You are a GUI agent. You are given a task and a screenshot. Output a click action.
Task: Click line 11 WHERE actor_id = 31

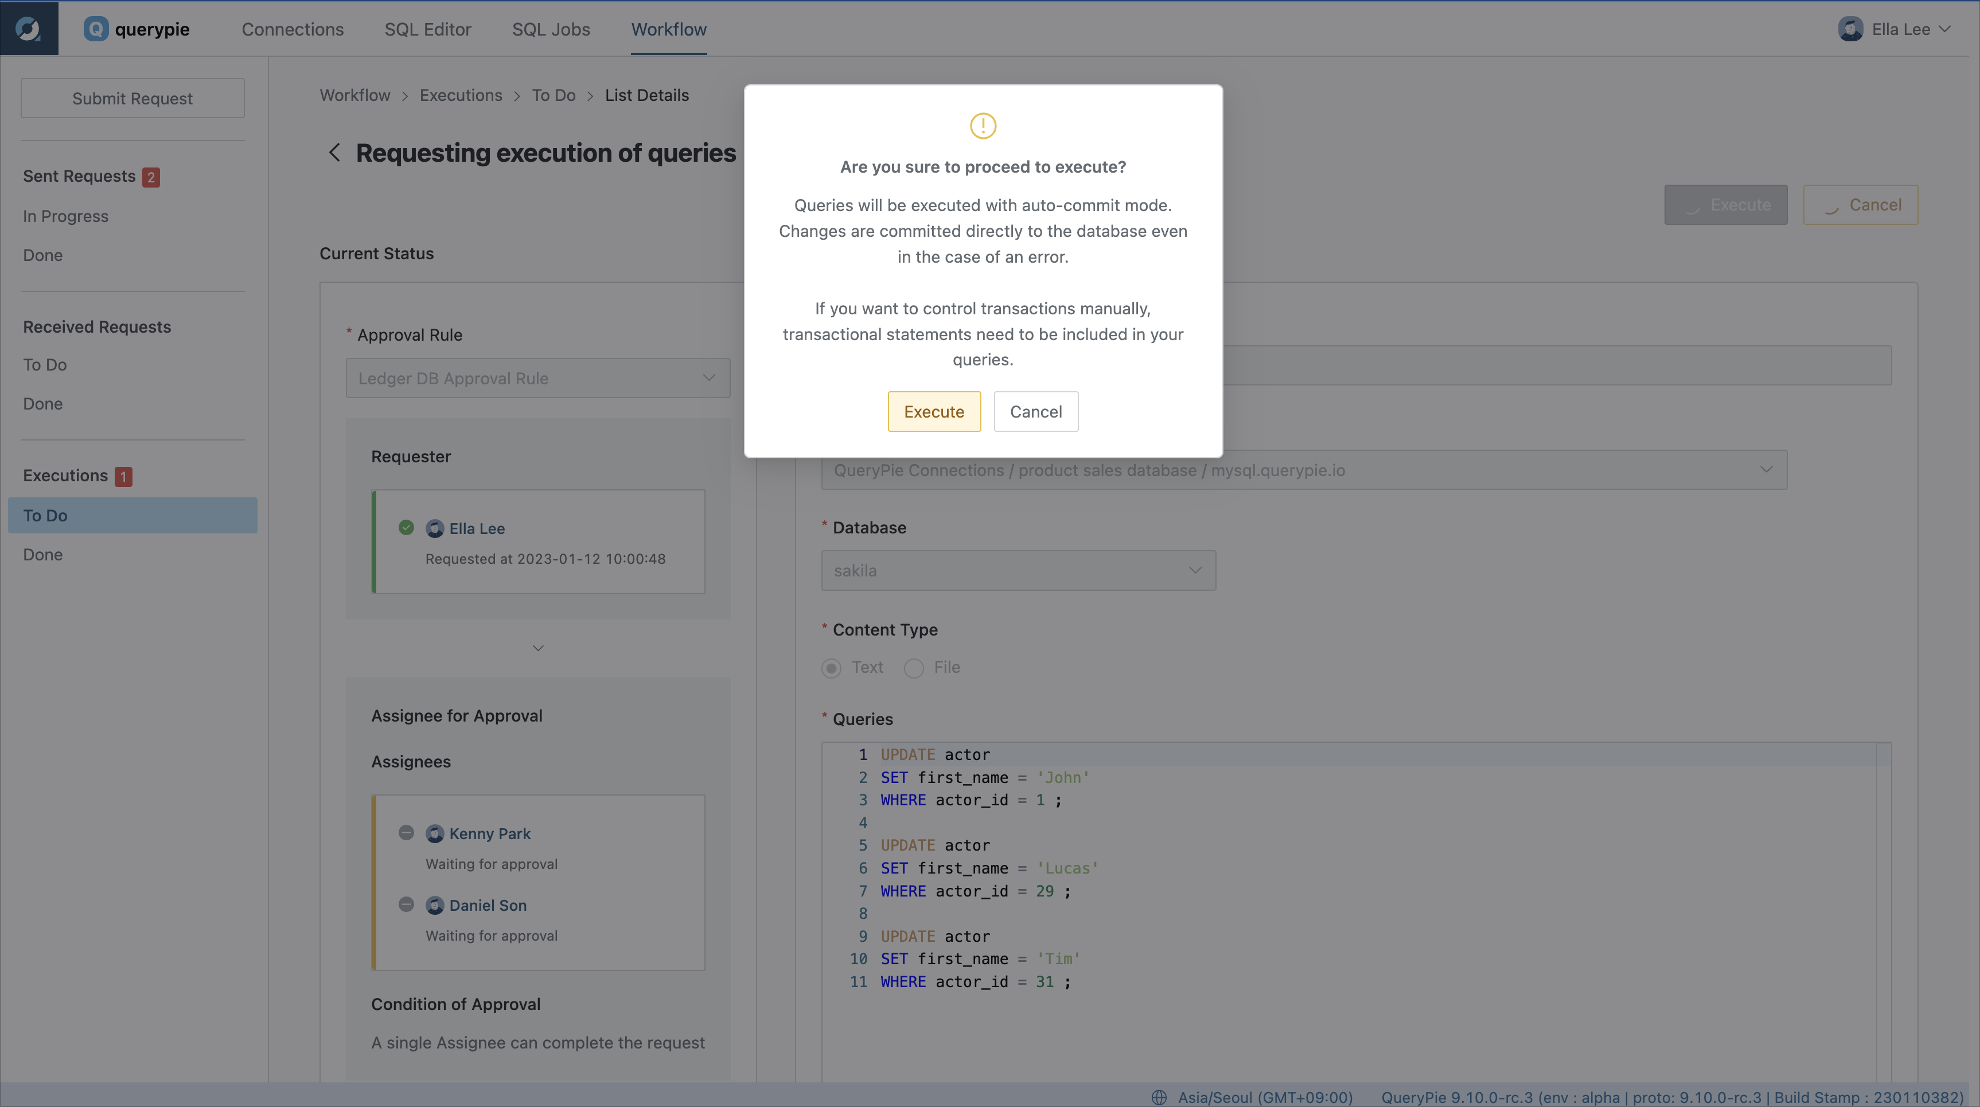click(976, 982)
